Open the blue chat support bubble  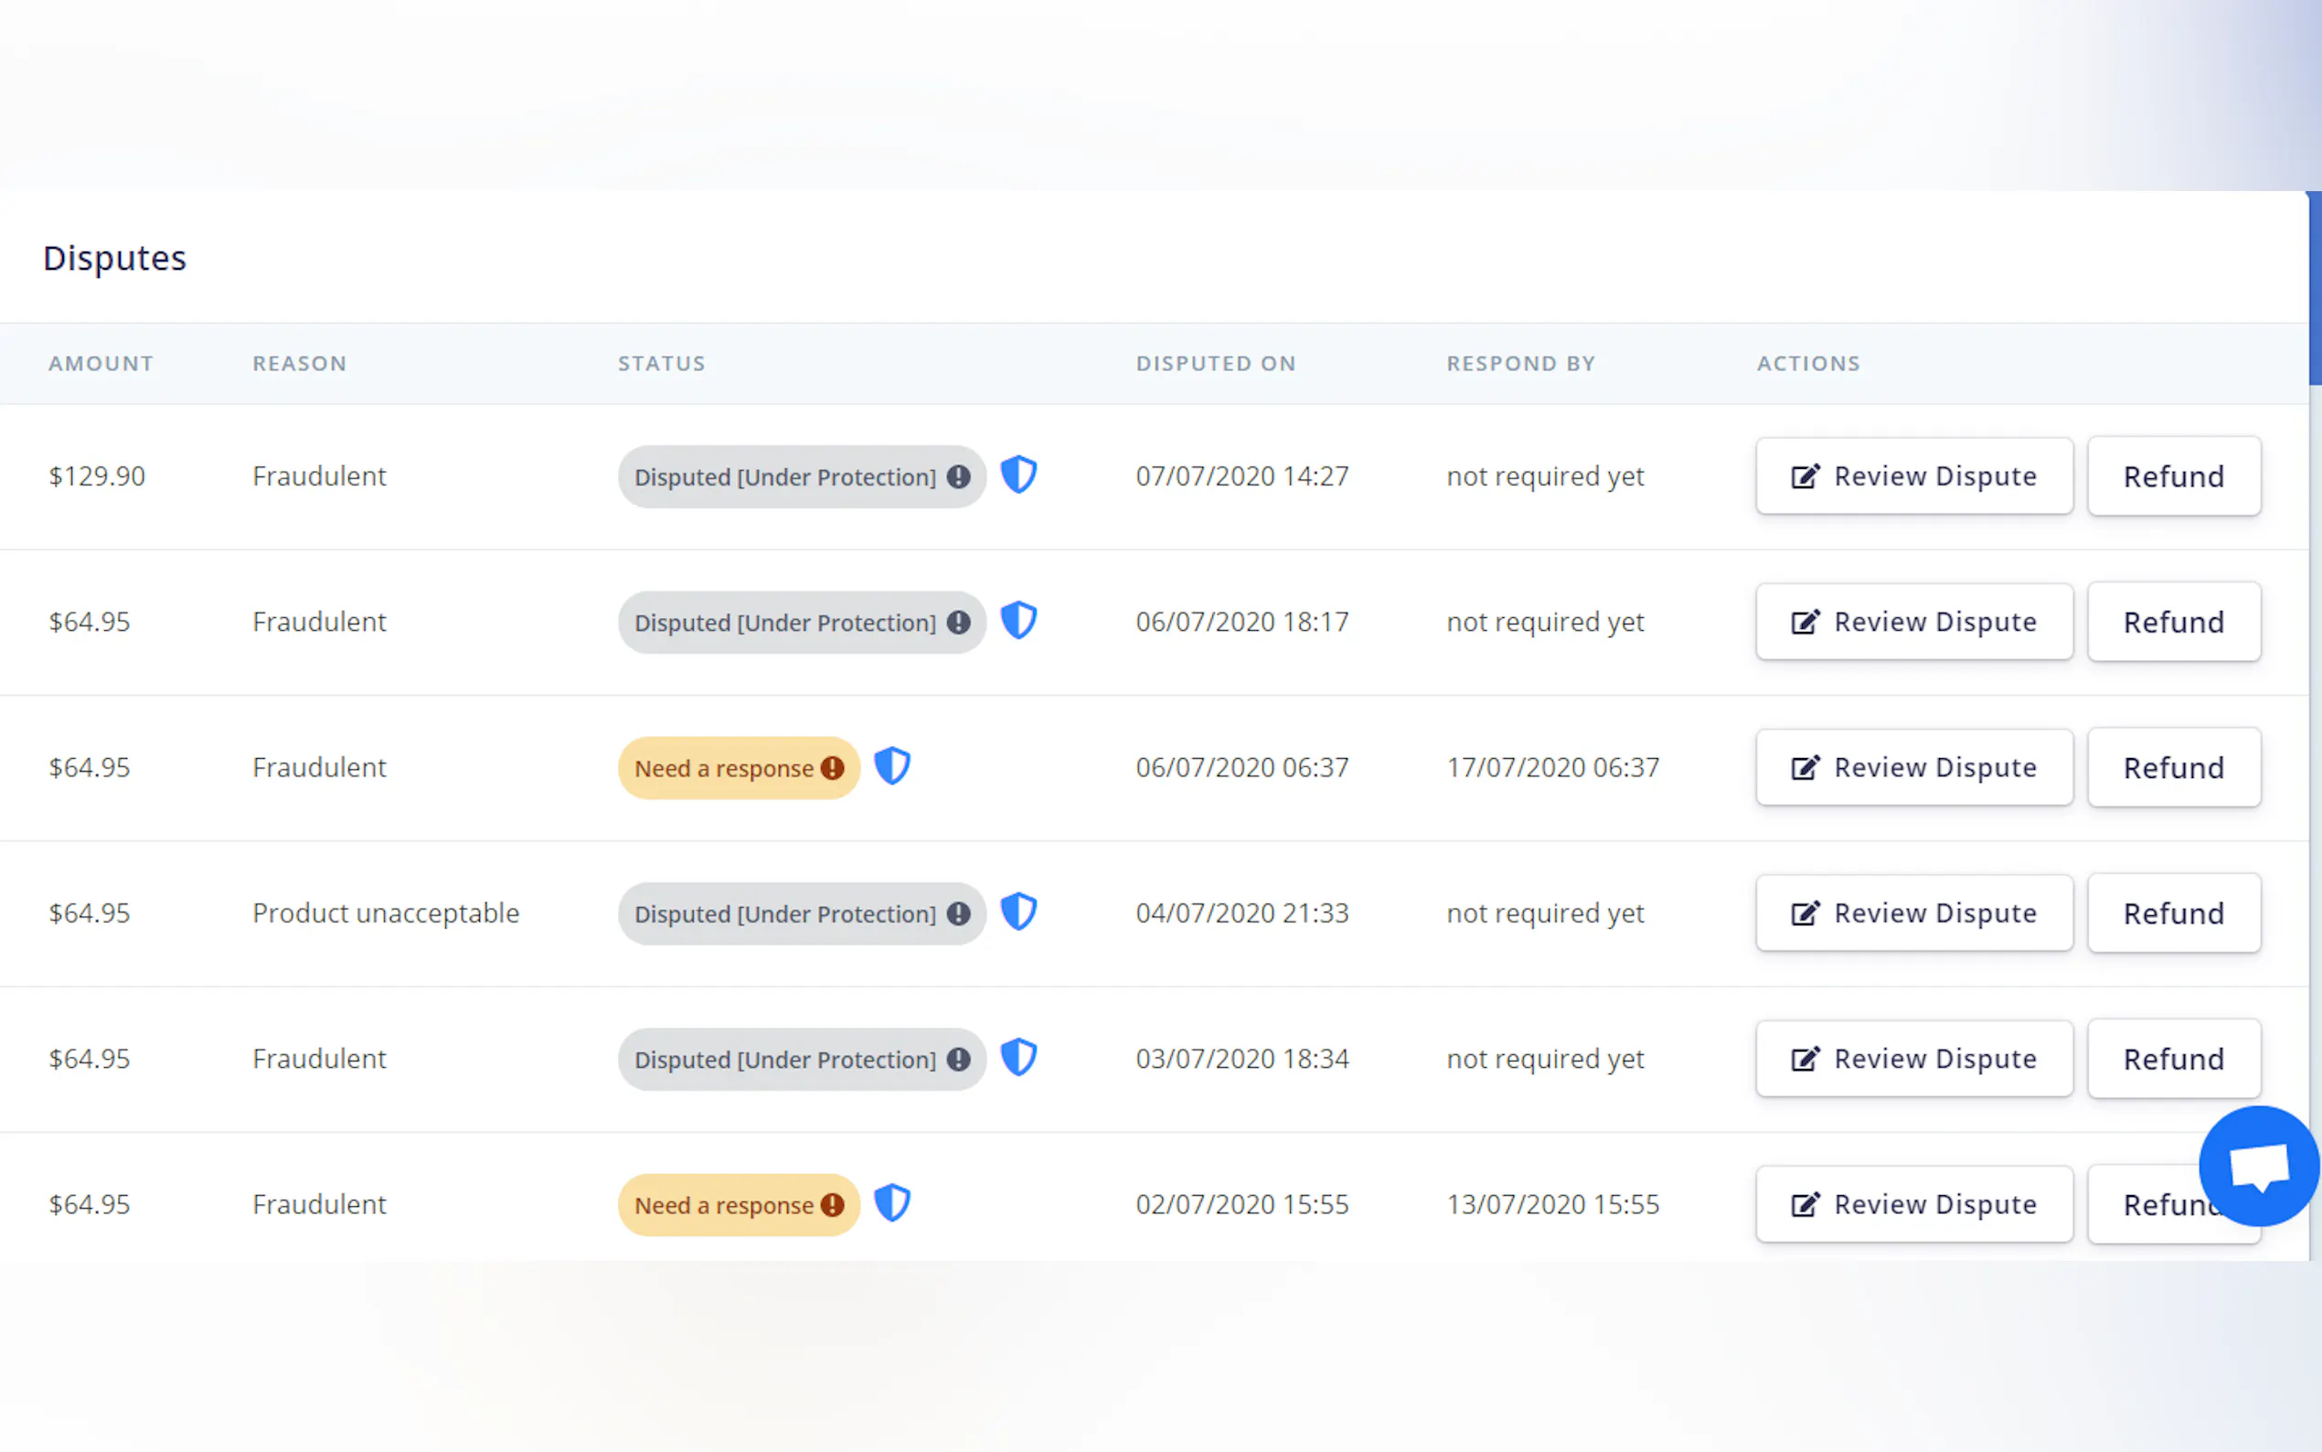(x=2259, y=1166)
